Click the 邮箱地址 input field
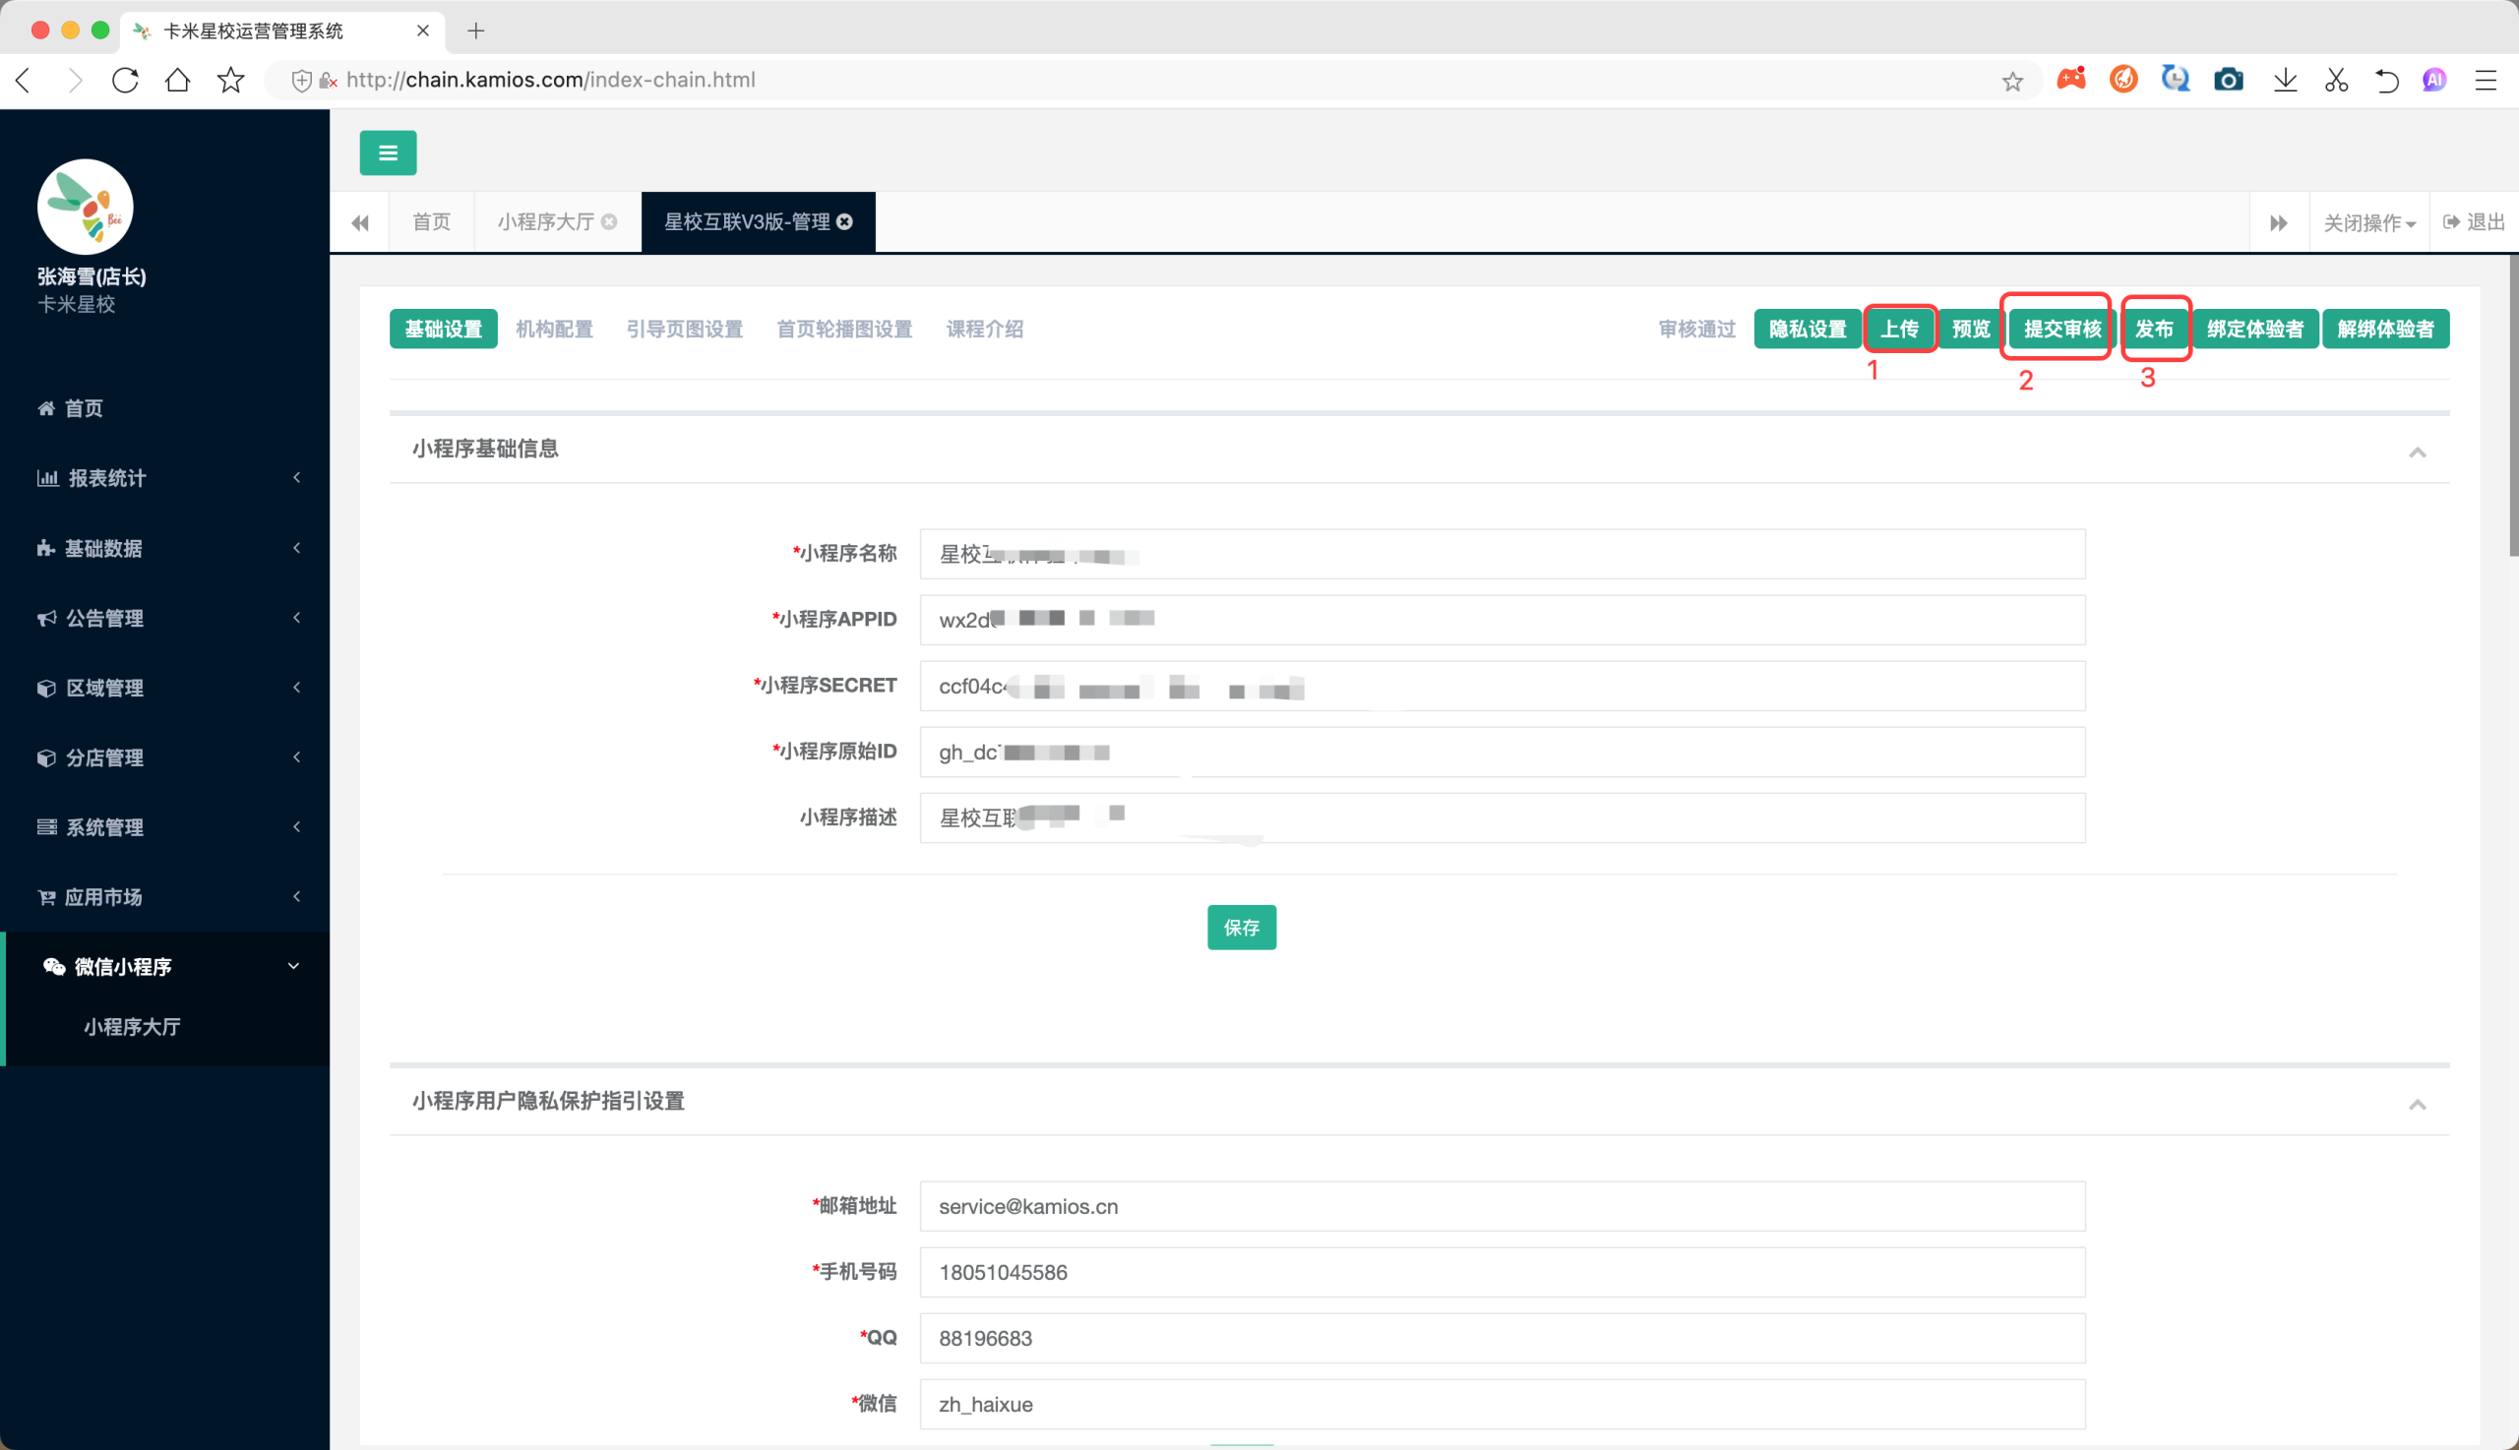The height and width of the screenshot is (1450, 2519). click(x=1502, y=1206)
